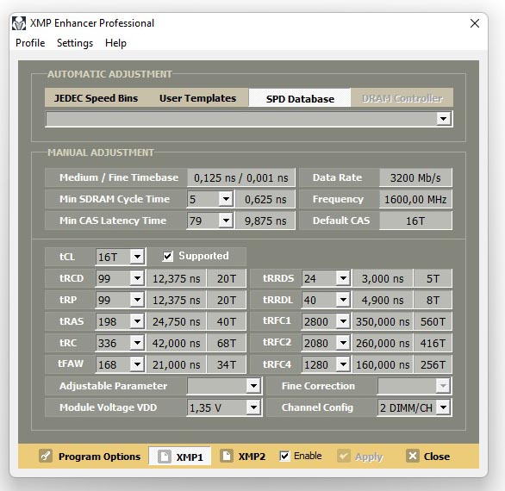Open the Adjustable Parameter dropdown
This screenshot has width=505, height=491.
(253, 386)
